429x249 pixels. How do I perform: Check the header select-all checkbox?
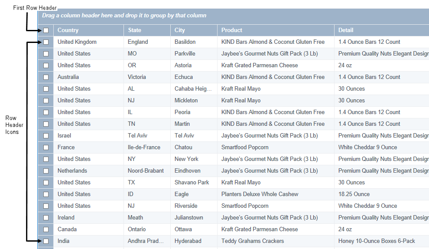(x=46, y=30)
